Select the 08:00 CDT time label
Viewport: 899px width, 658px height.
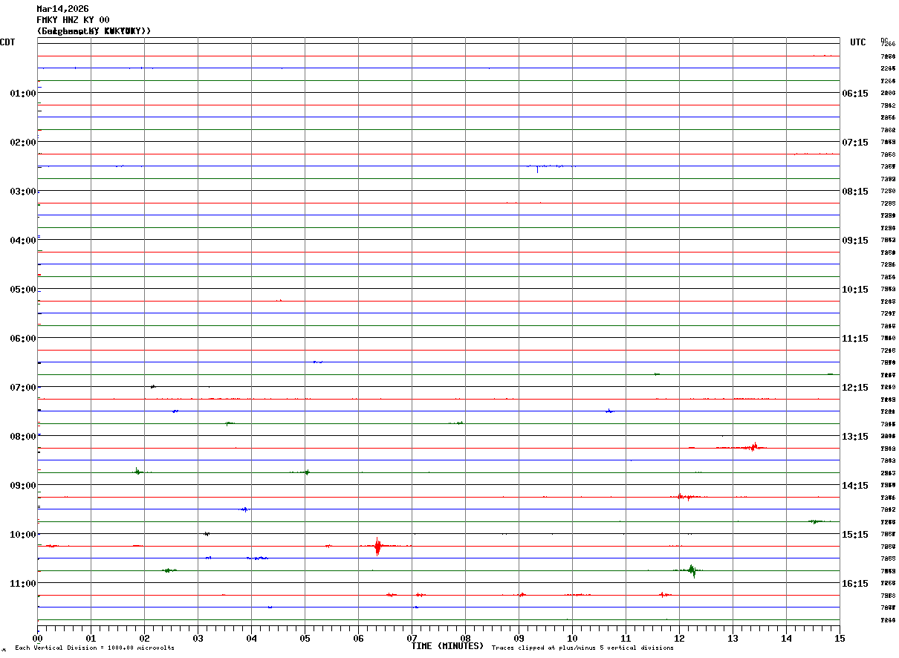coord(23,437)
